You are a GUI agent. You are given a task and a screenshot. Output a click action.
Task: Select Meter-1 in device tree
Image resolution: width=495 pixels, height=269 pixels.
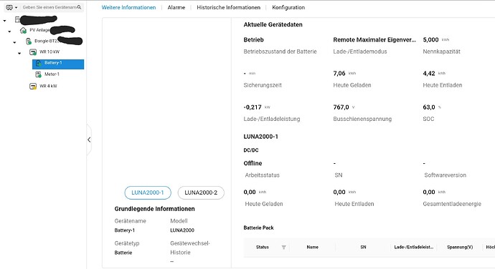[x=52, y=74]
